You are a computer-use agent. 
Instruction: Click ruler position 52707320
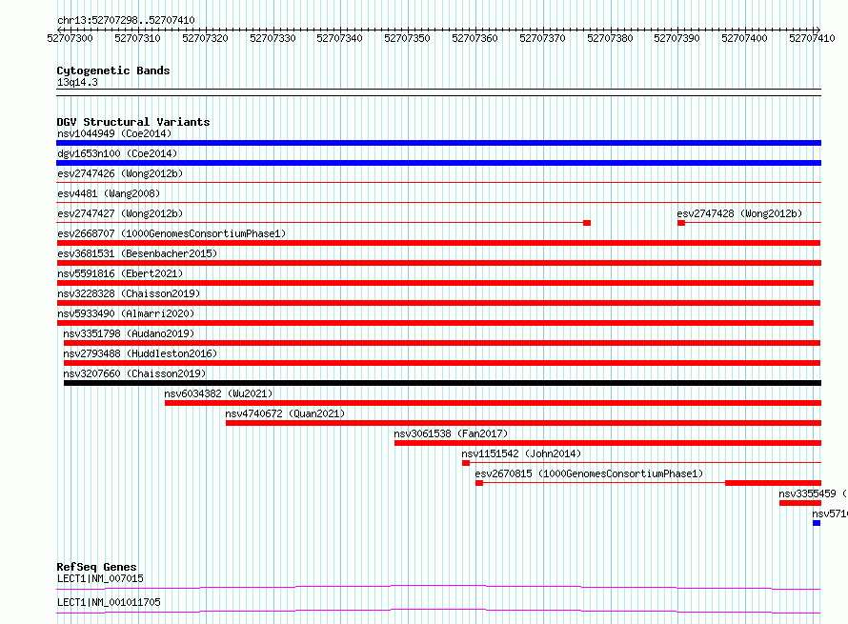click(x=205, y=38)
